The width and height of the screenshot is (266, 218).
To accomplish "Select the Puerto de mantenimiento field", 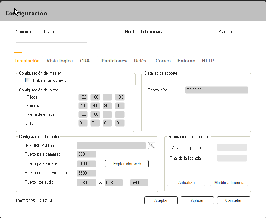I will point(86,173).
